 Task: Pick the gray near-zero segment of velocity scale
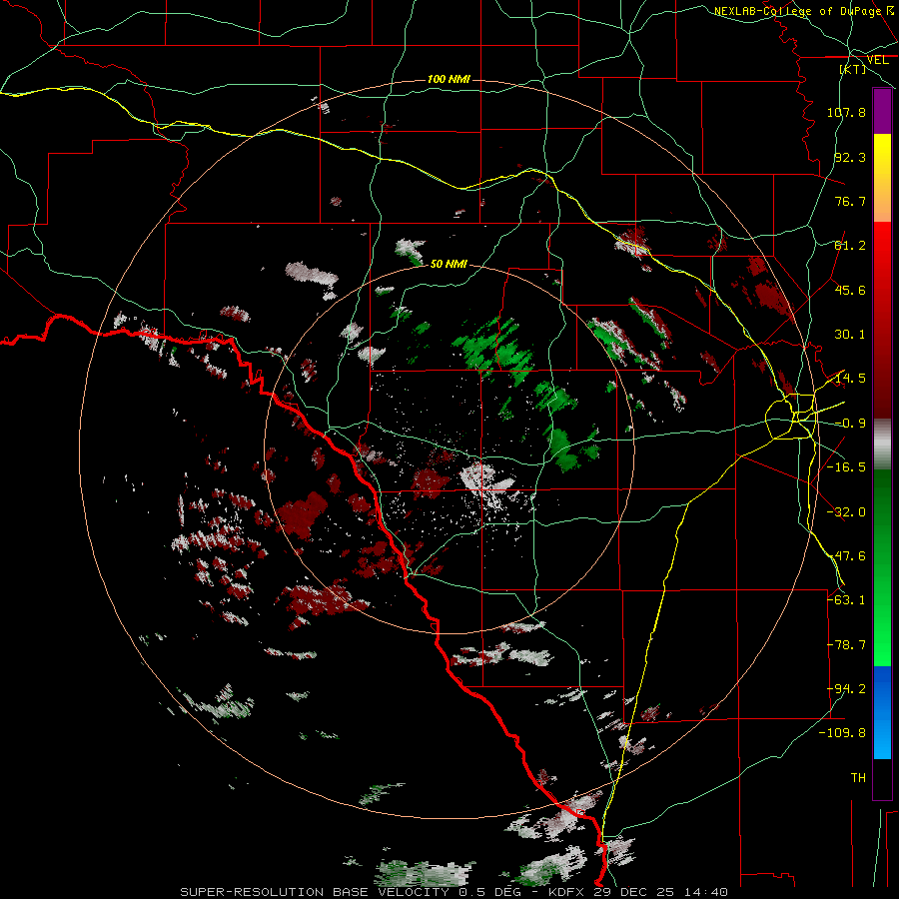click(882, 445)
